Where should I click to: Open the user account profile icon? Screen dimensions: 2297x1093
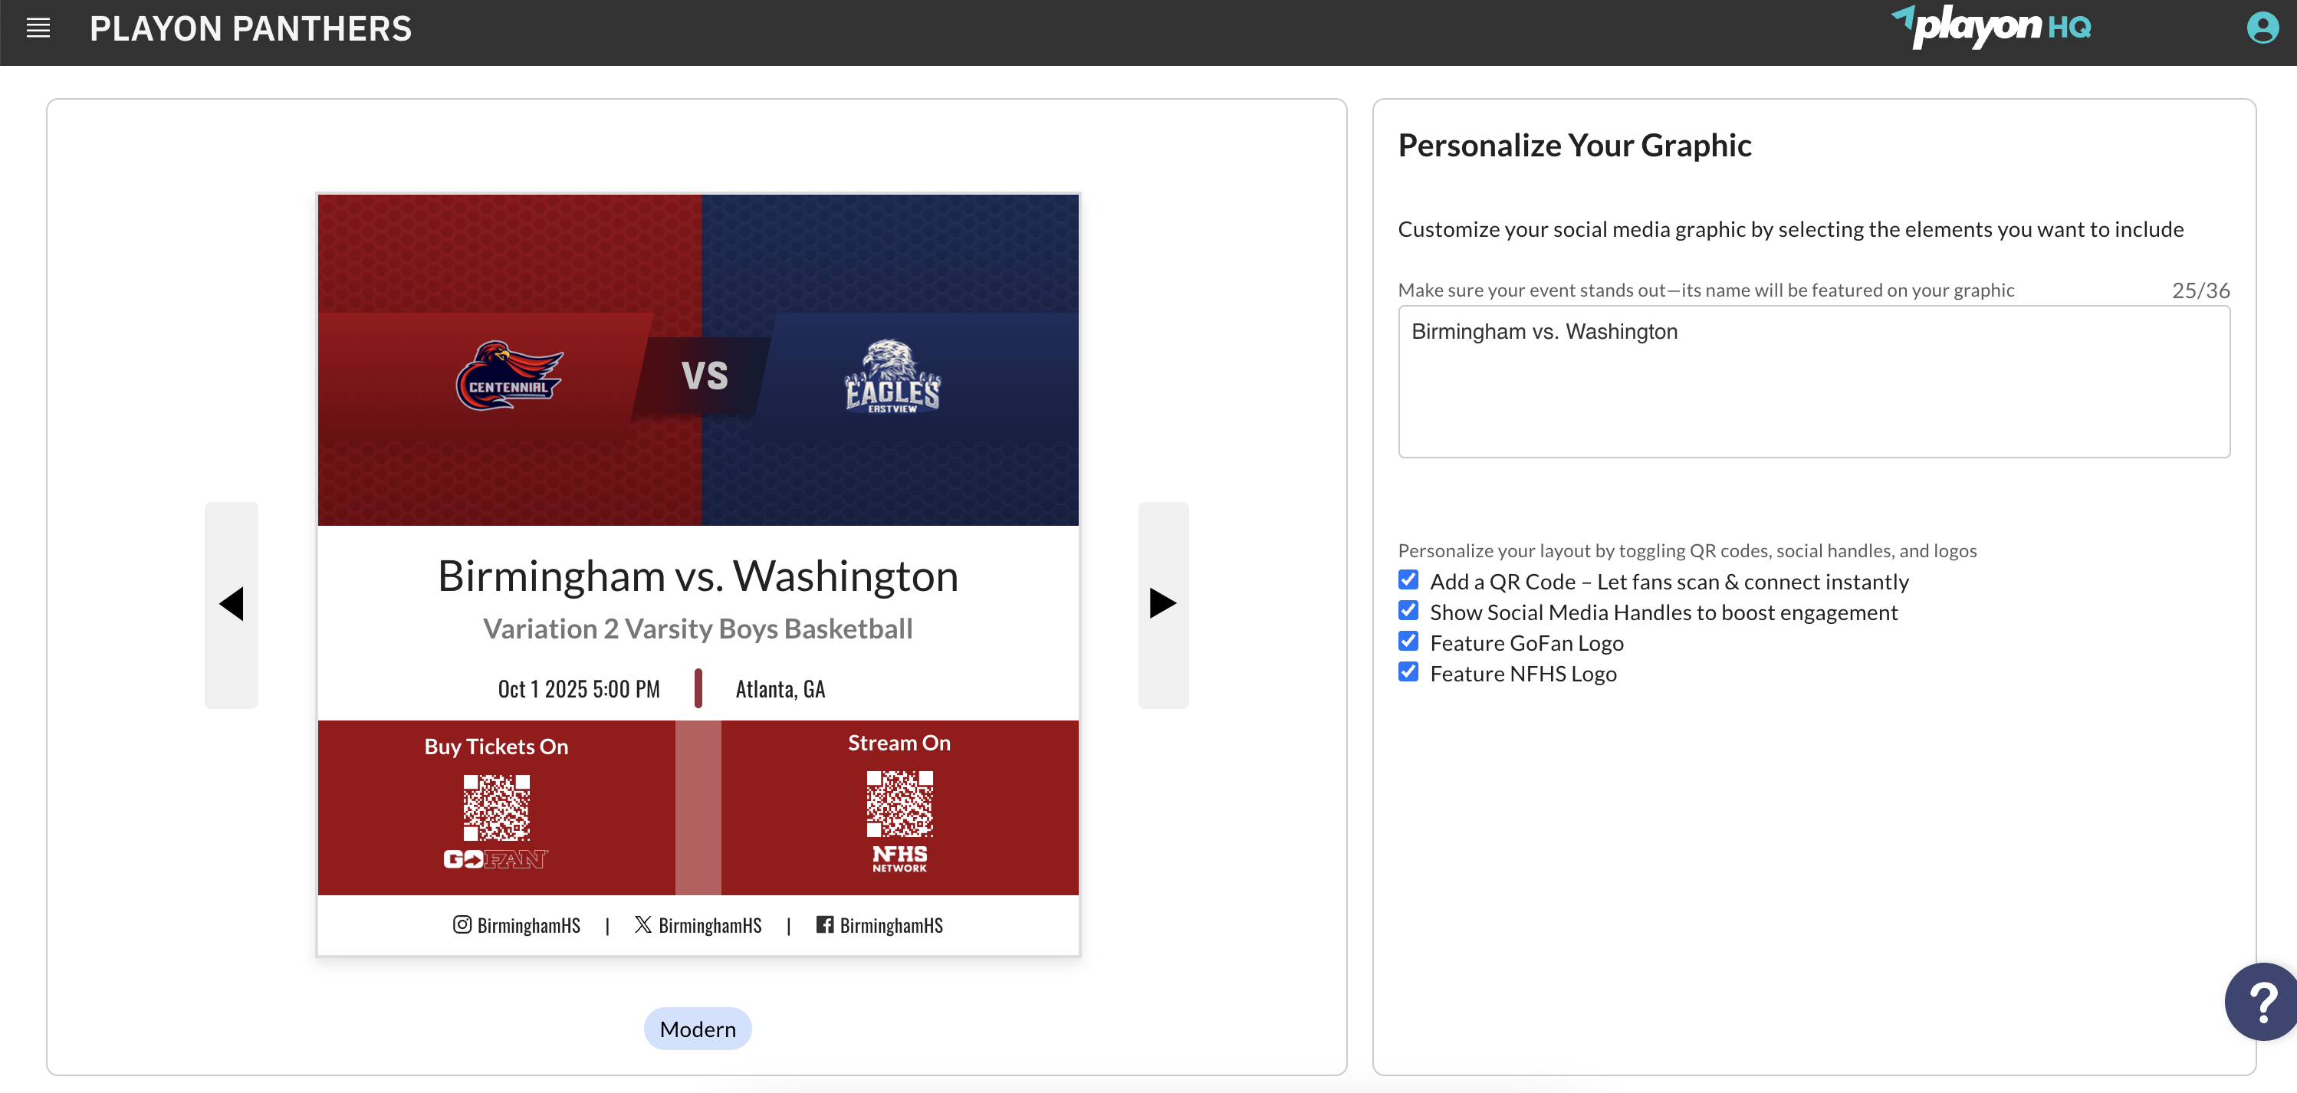click(x=2261, y=28)
